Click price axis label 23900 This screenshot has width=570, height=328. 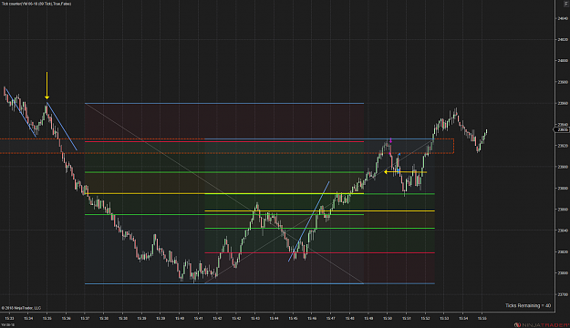pos(563,167)
